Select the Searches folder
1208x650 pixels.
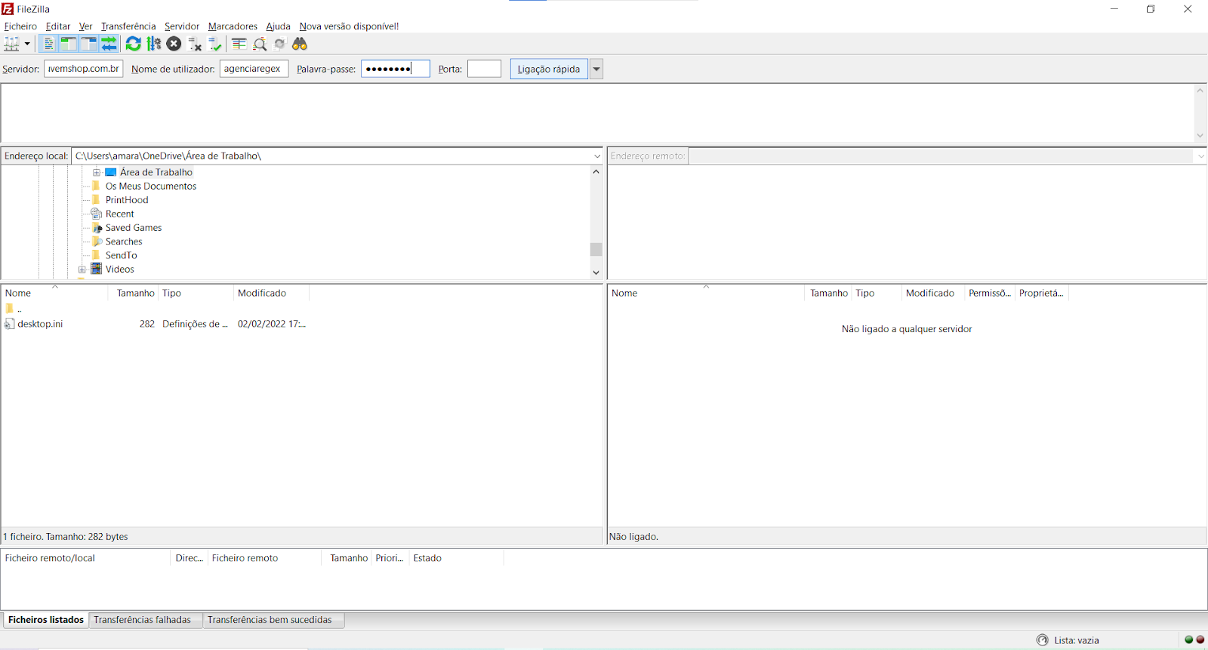pyautogui.click(x=124, y=242)
